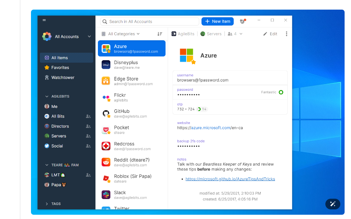The width and height of the screenshot is (351, 219).
Task: Click the OTP countdown timer indicator
Action: [202, 109]
